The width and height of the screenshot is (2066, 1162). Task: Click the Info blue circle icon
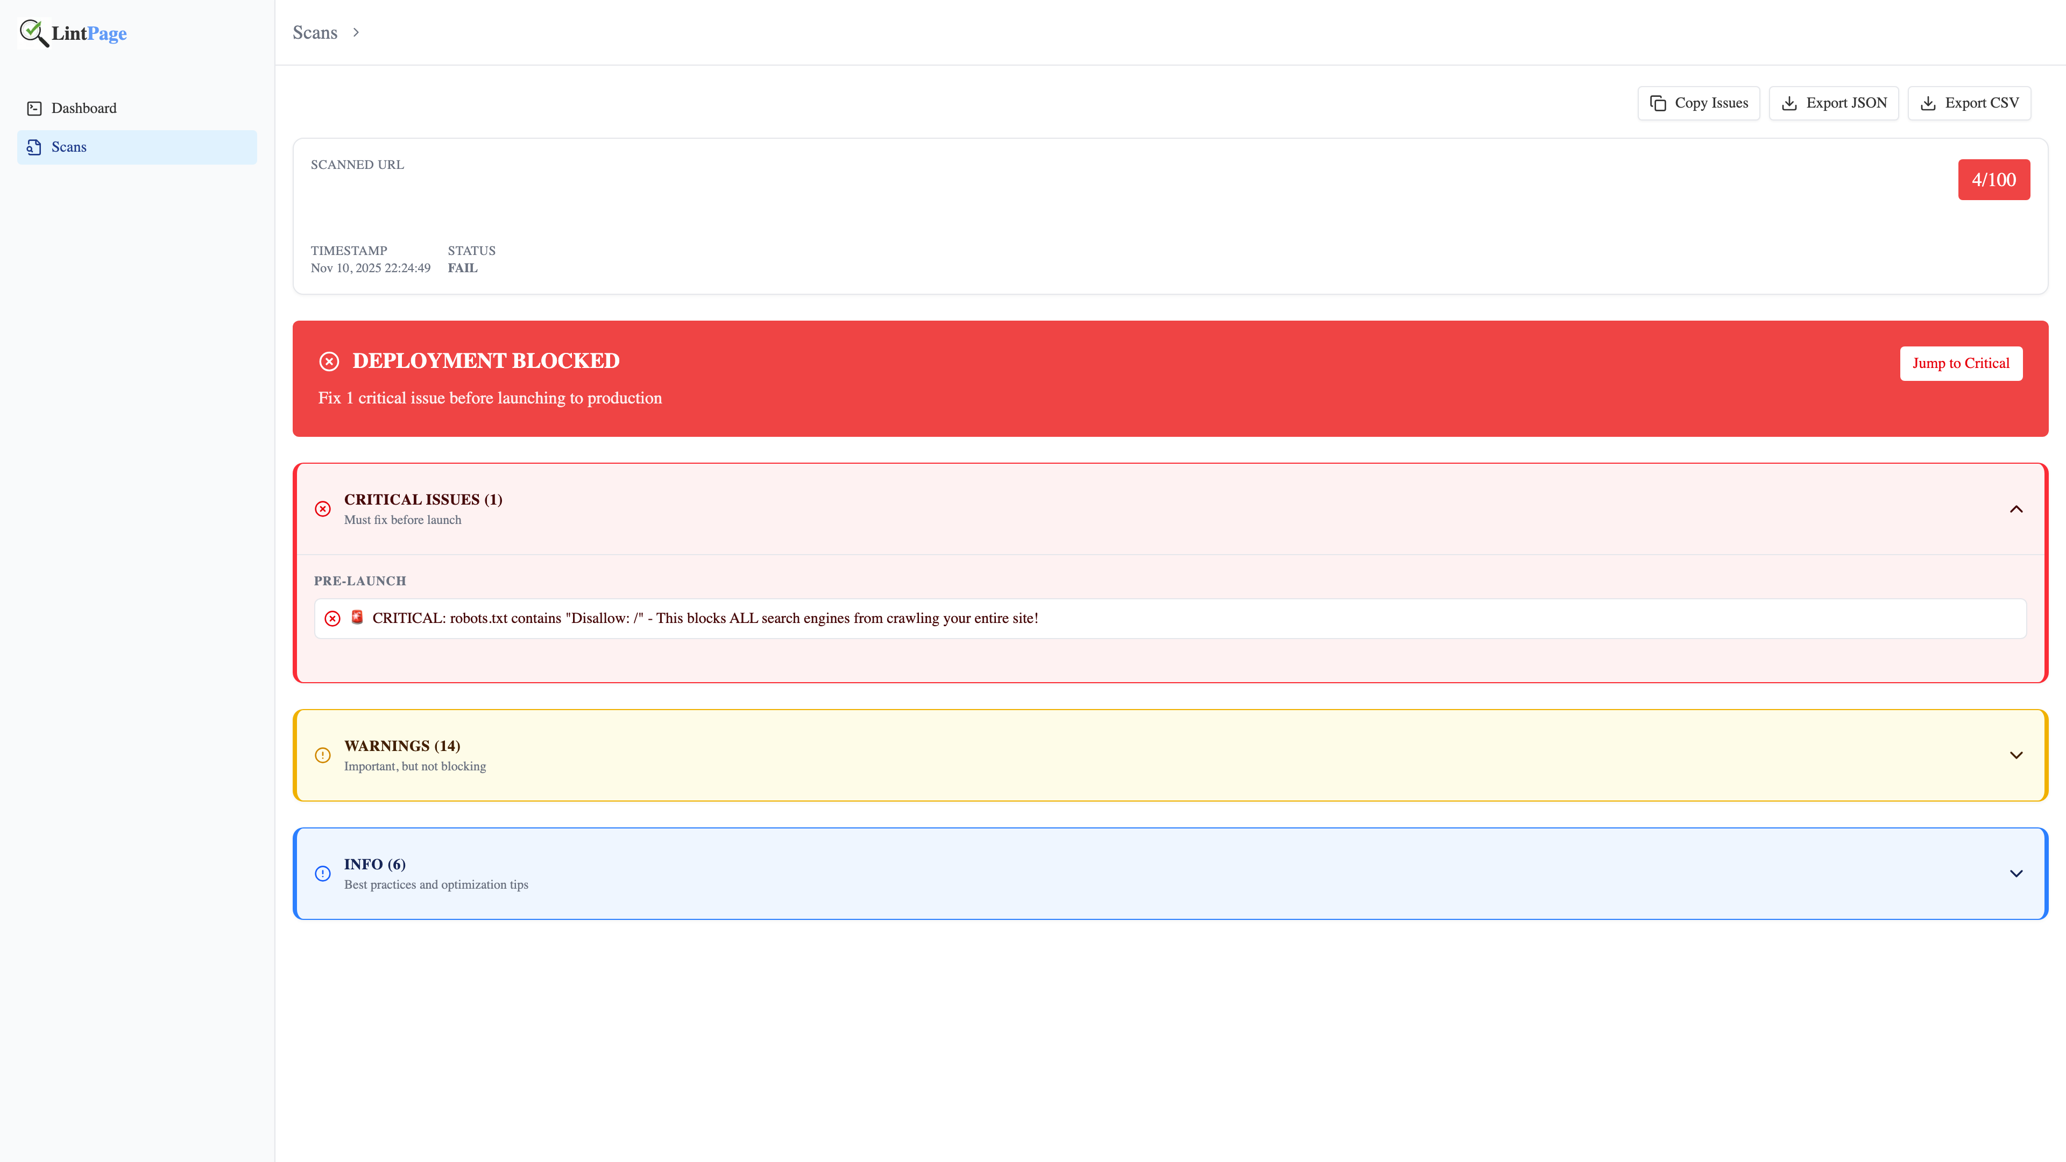click(322, 873)
